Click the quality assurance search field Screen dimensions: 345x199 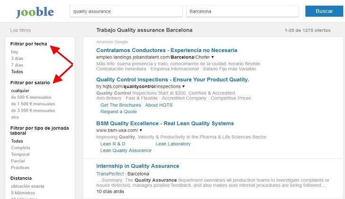pos(126,11)
